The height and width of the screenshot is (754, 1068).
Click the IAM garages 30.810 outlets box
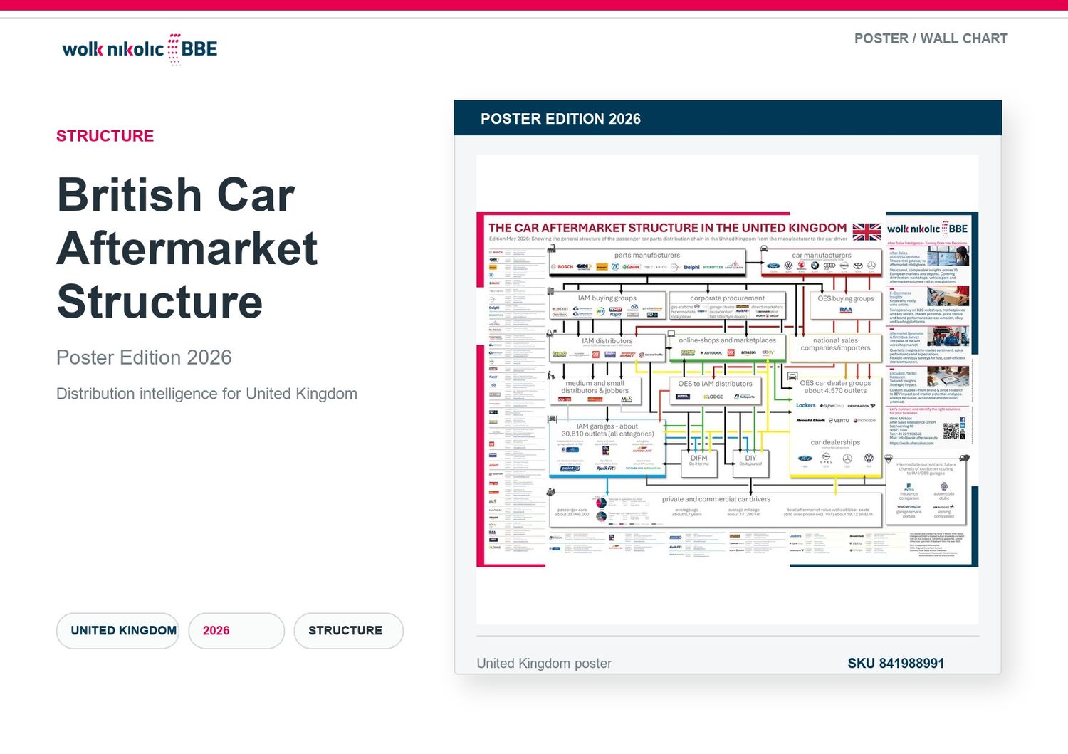click(x=607, y=448)
